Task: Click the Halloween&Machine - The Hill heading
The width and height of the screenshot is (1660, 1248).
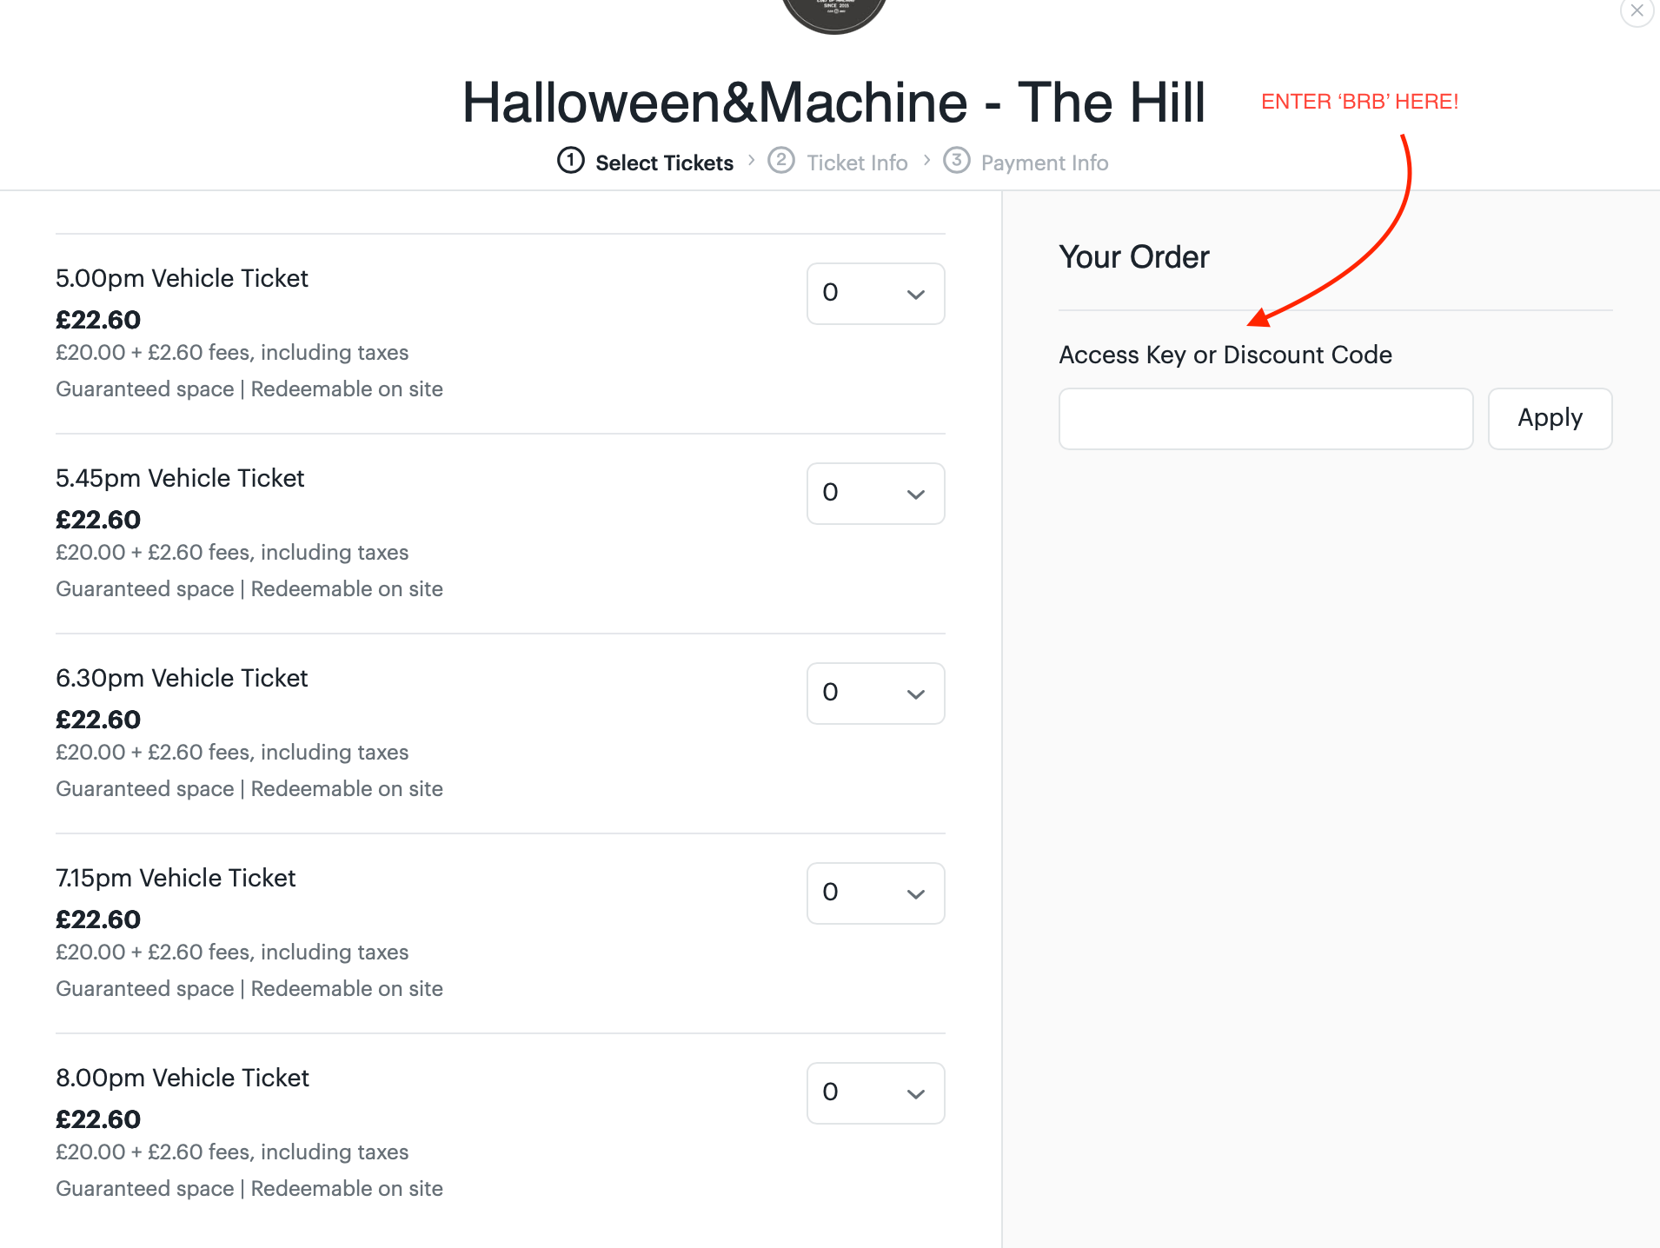Action: click(833, 103)
